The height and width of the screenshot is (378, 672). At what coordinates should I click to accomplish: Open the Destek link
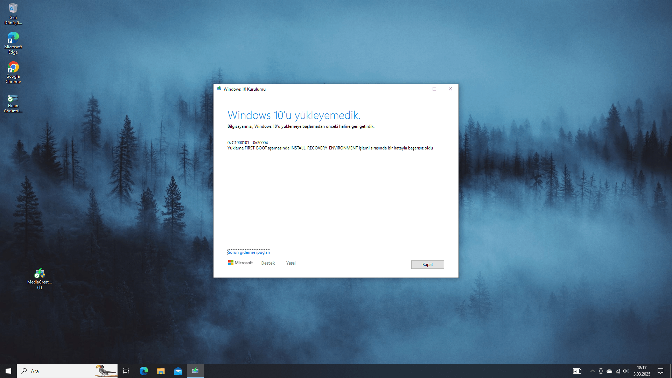[x=268, y=263]
